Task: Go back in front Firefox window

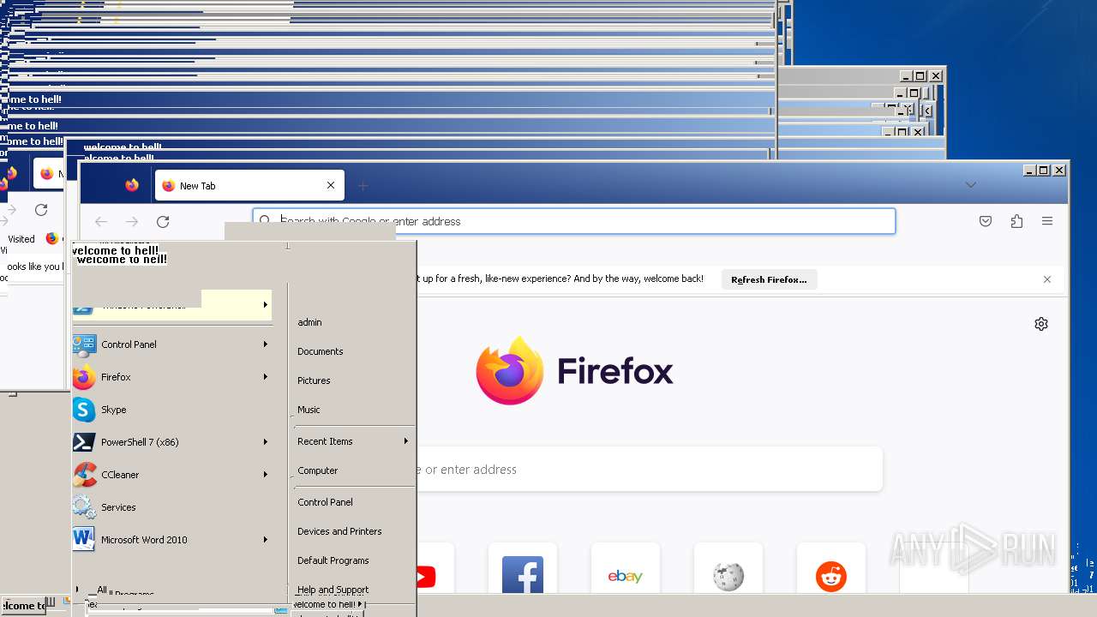Action: click(101, 221)
